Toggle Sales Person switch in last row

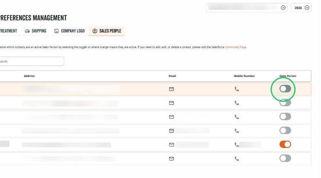[285, 158]
